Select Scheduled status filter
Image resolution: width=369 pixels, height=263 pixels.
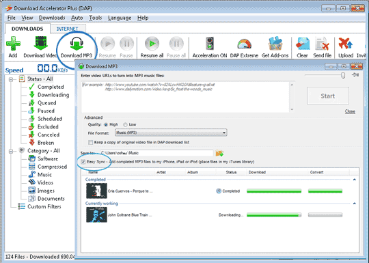tap(50, 119)
